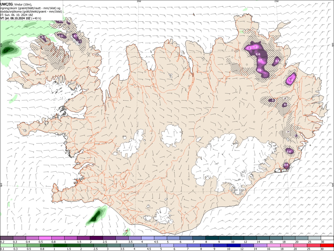Click the pale green 0.1 rain scale swatch
Viewport: 334px width, 251px height.
[x=7, y=245]
